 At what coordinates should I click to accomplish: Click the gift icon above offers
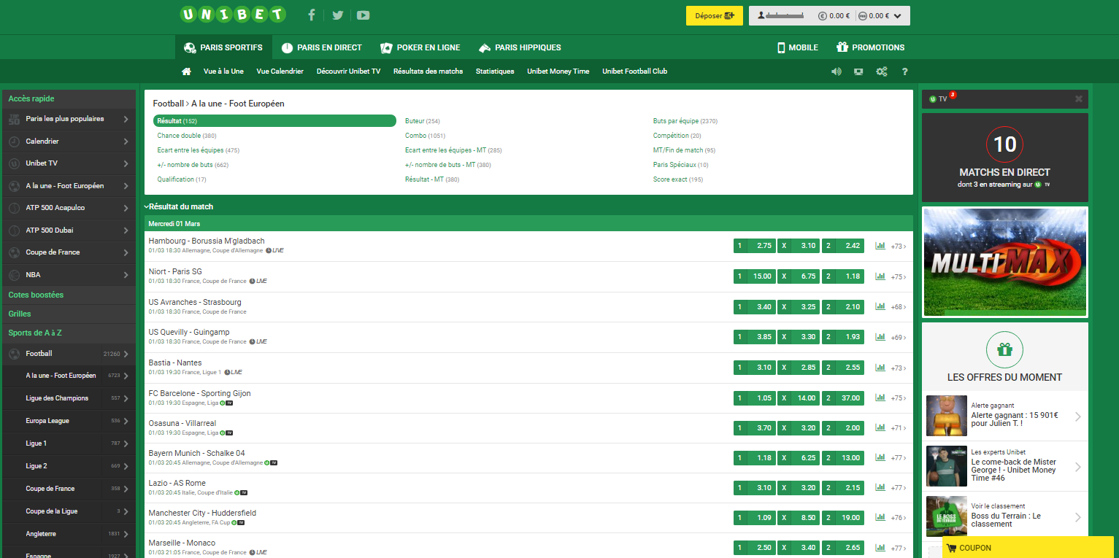[x=1004, y=349]
